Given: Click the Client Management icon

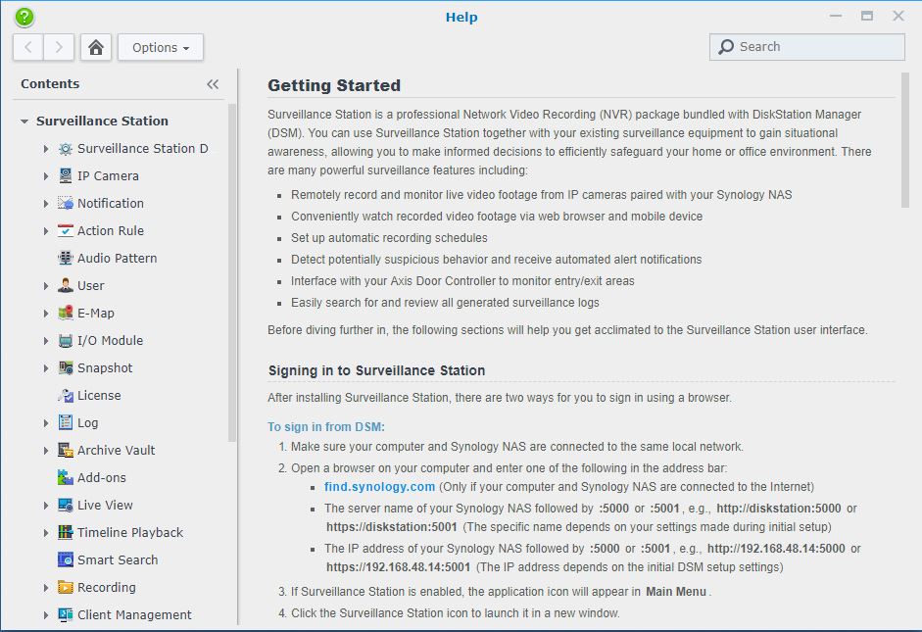Looking at the screenshot, I should click(66, 615).
